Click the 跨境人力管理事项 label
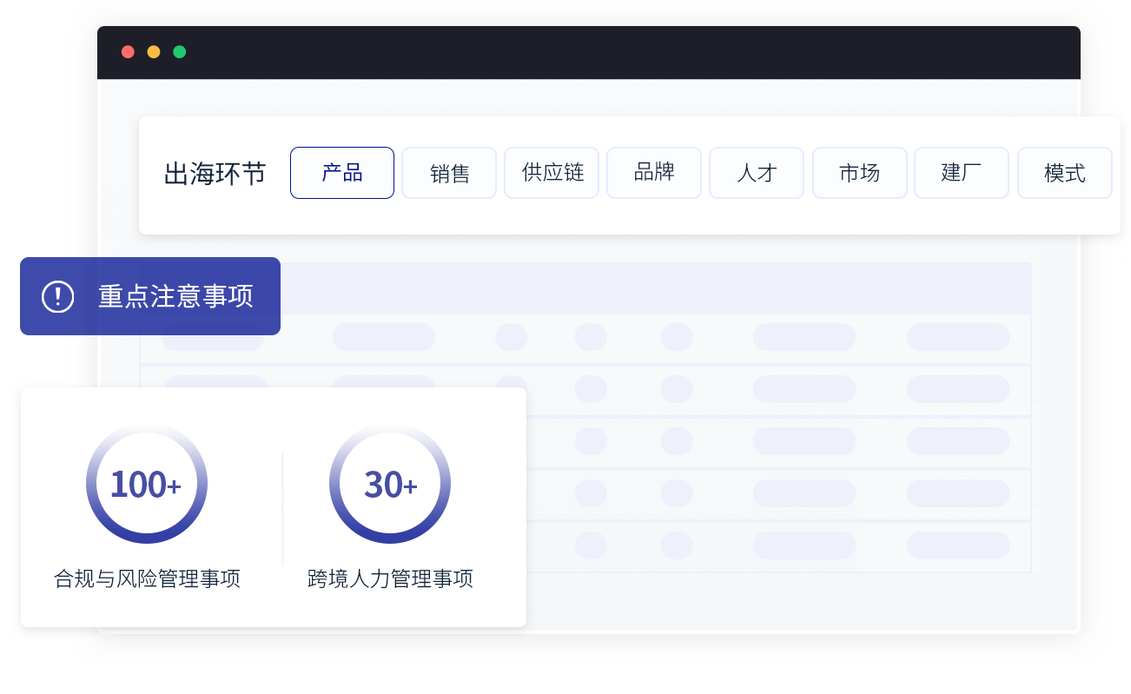The width and height of the screenshot is (1131, 694). [x=389, y=579]
